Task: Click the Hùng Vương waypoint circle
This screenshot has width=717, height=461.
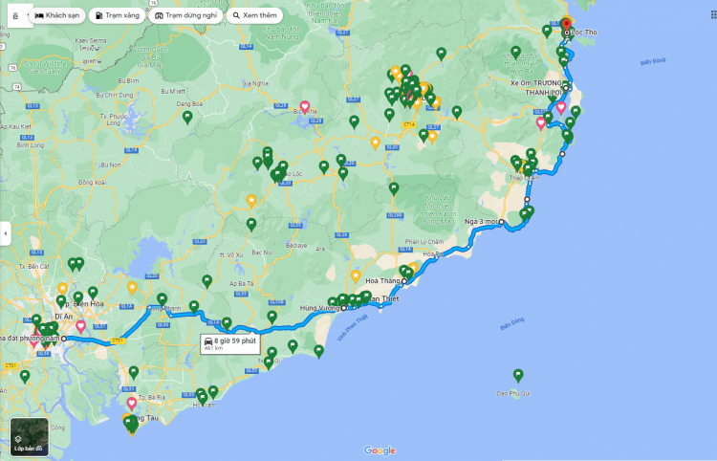Action: [x=344, y=308]
